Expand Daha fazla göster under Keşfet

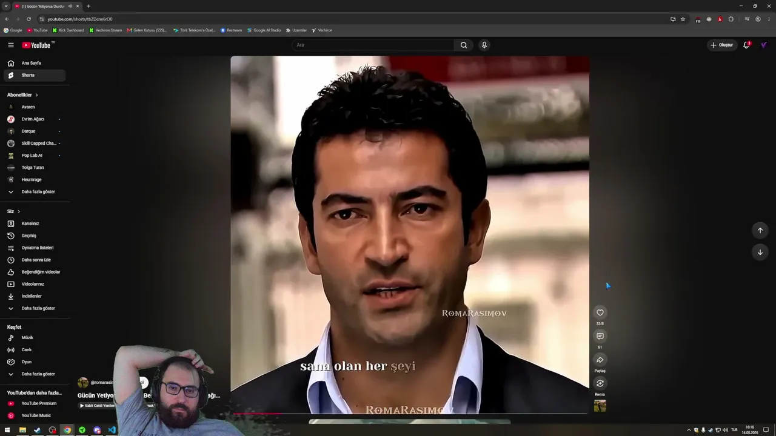(x=35, y=374)
